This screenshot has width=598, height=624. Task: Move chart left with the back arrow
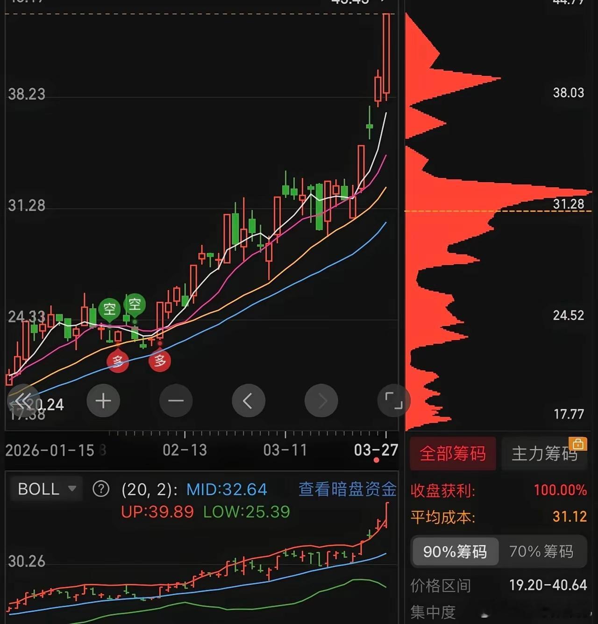(249, 401)
